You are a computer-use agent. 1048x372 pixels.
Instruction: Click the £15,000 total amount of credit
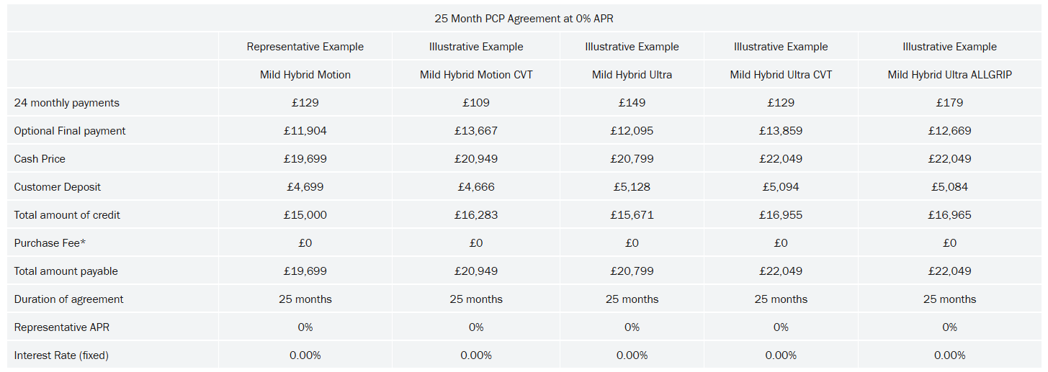tap(305, 215)
